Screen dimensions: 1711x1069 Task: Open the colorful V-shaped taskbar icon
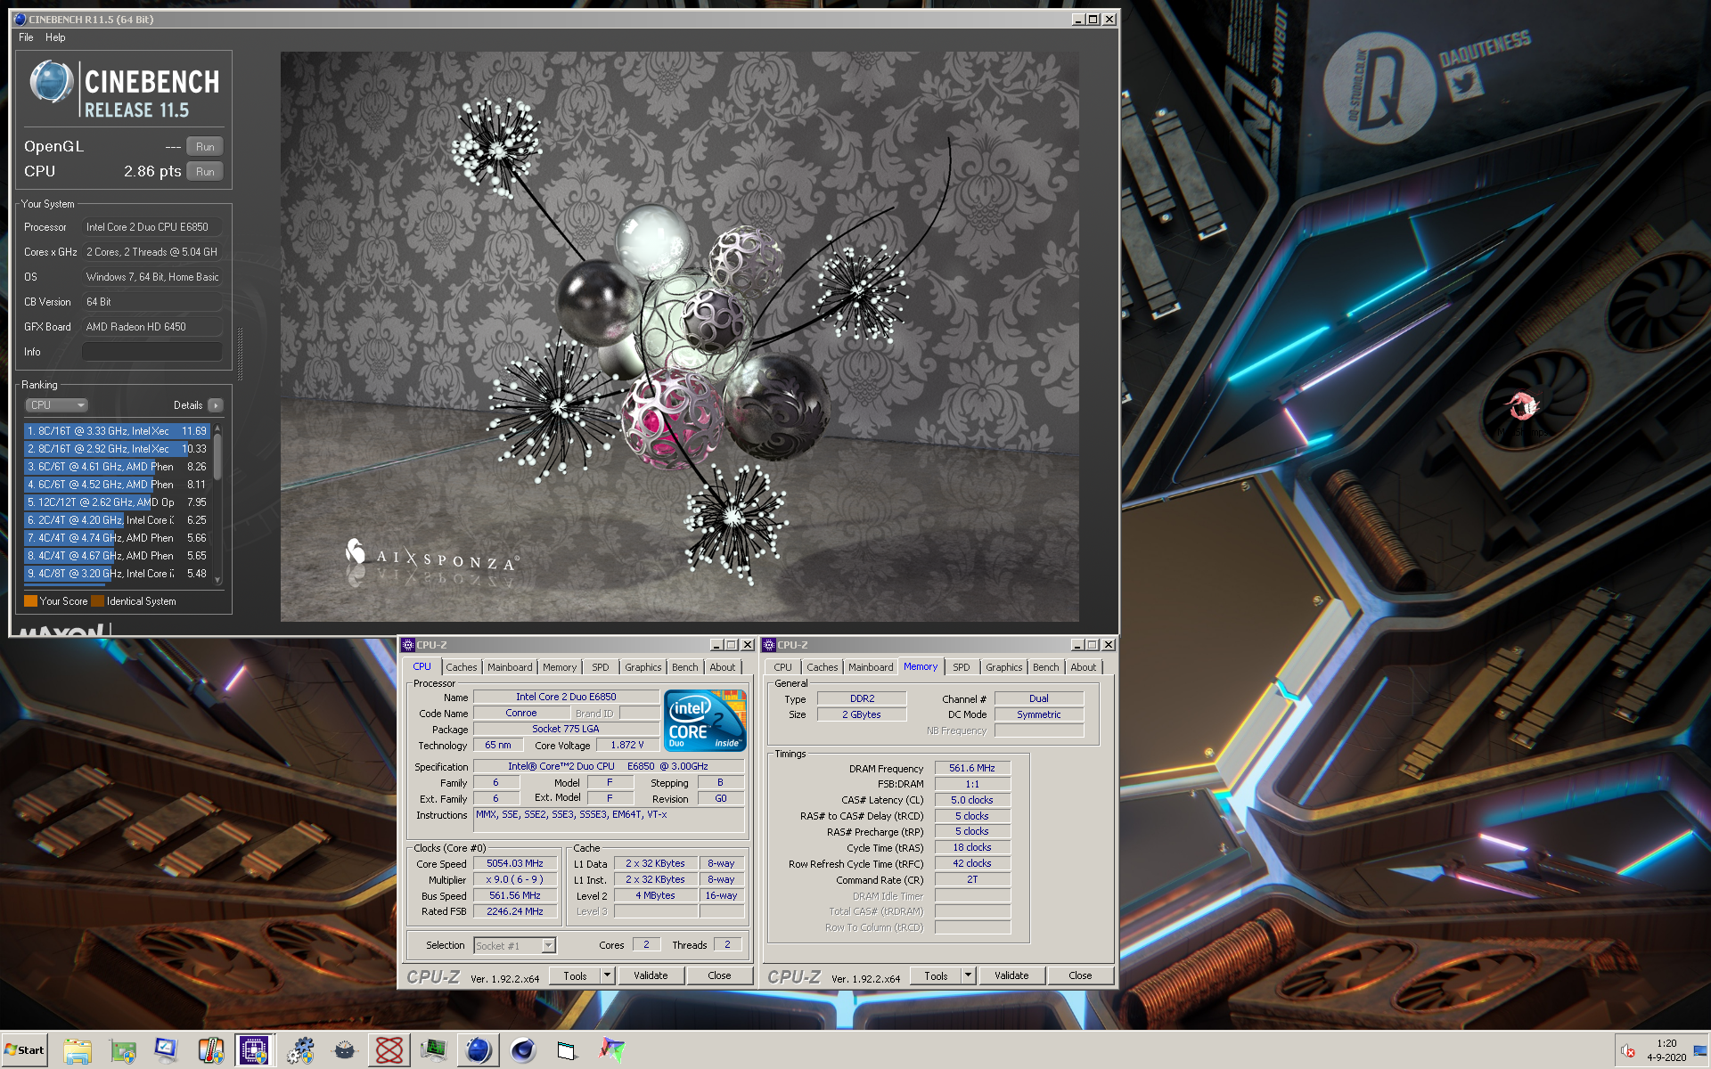pos(612,1050)
